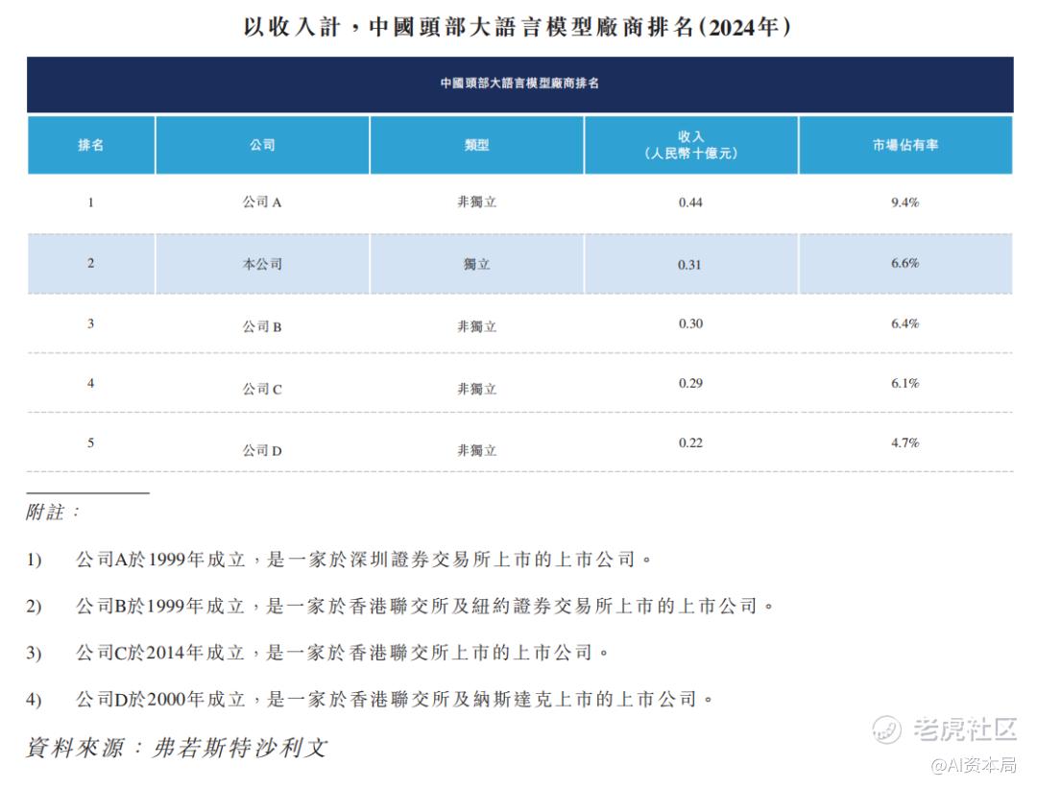Image resolution: width=1037 pixels, height=789 pixels.
Task: Click the dark banner text '中國頭部大語言模型廠商排名'
Action: pos(519,84)
